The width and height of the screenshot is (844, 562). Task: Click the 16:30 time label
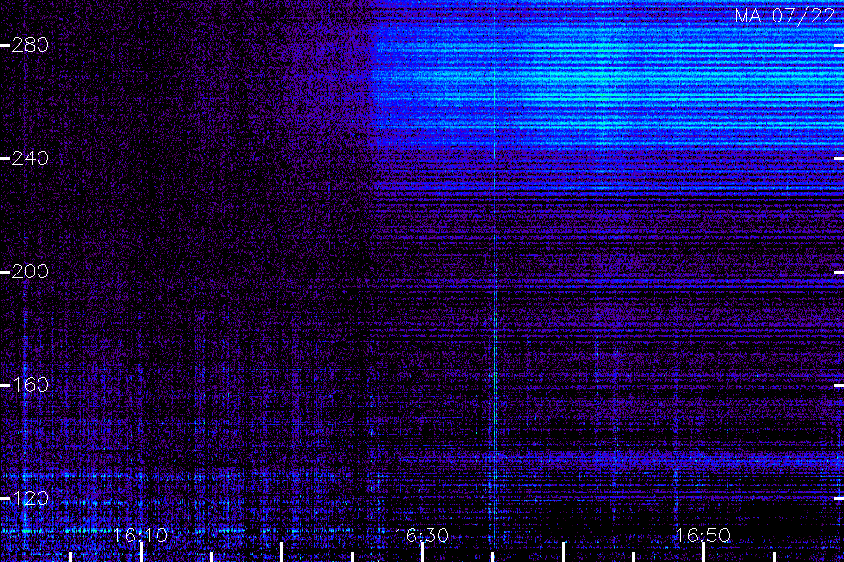coord(421,536)
